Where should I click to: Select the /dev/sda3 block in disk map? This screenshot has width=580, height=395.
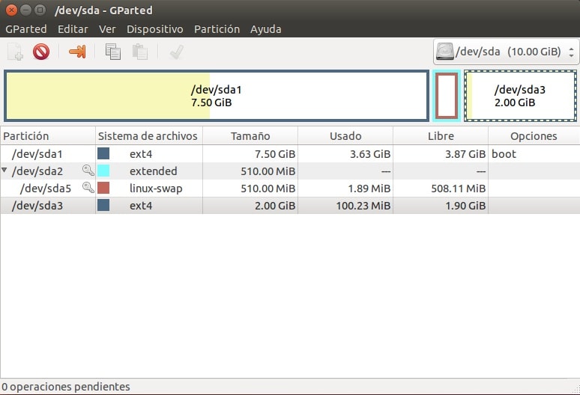point(520,96)
